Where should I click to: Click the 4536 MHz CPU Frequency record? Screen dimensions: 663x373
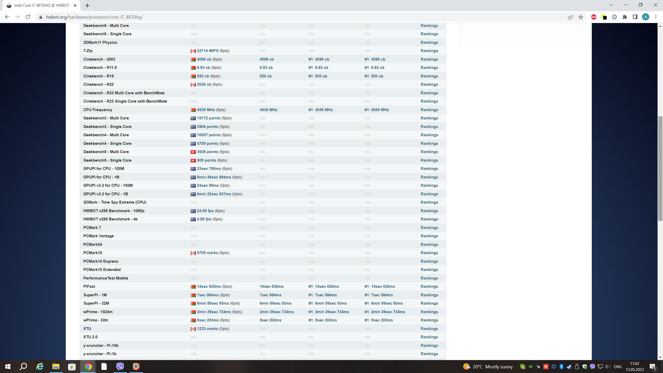pos(206,110)
